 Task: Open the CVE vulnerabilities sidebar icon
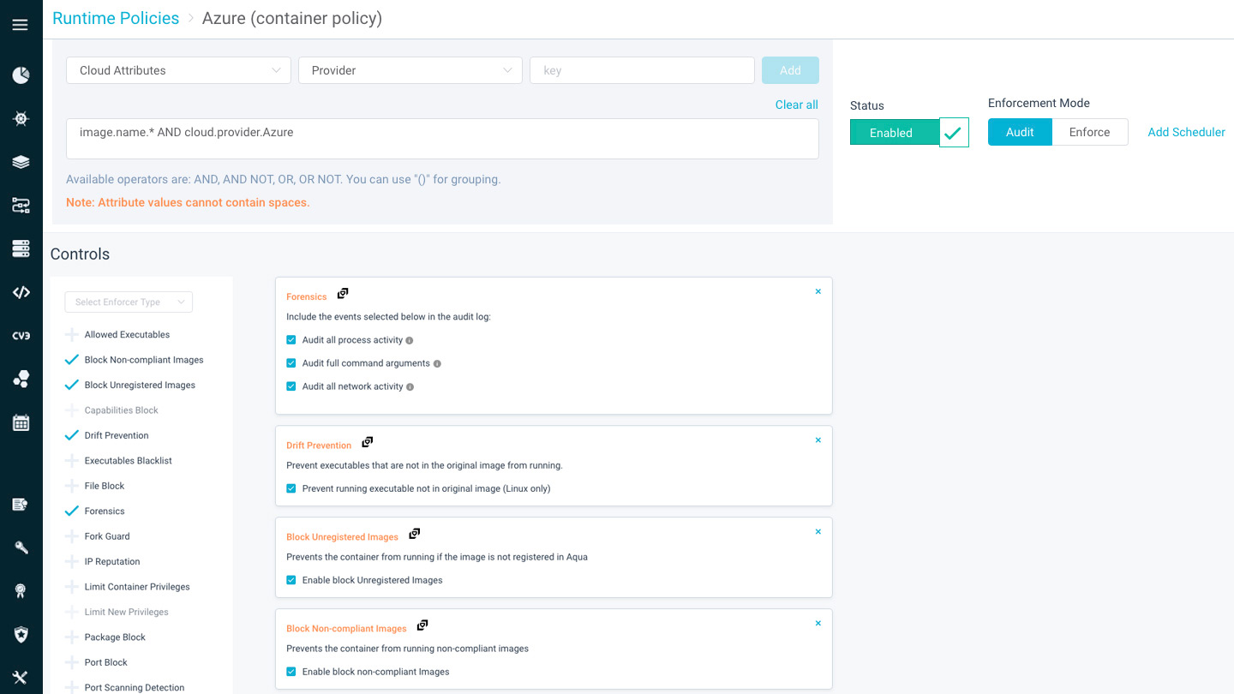[x=21, y=336]
